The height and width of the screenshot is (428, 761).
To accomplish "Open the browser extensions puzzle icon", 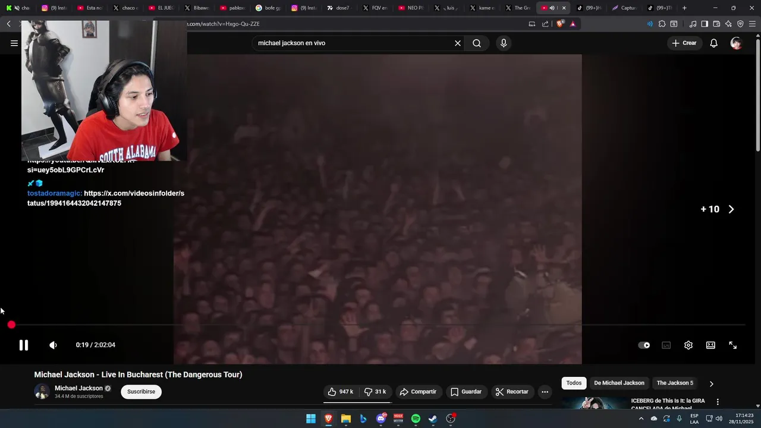I will click(662, 24).
